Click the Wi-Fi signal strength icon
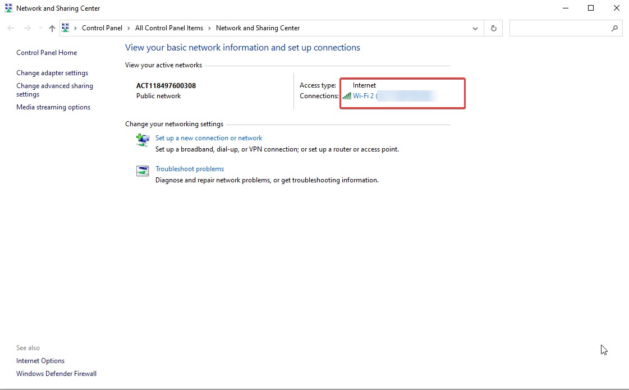Screen dimensions: 629x390 pyautogui.click(x=346, y=95)
